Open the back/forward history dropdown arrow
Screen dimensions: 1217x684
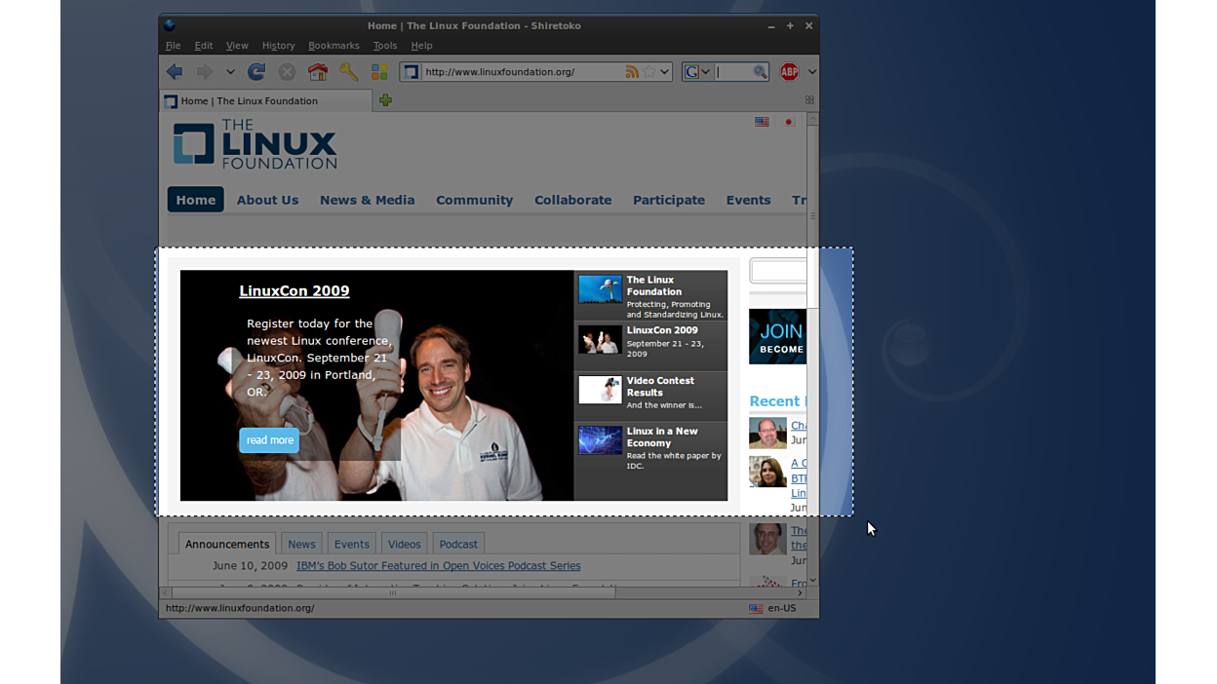(230, 71)
